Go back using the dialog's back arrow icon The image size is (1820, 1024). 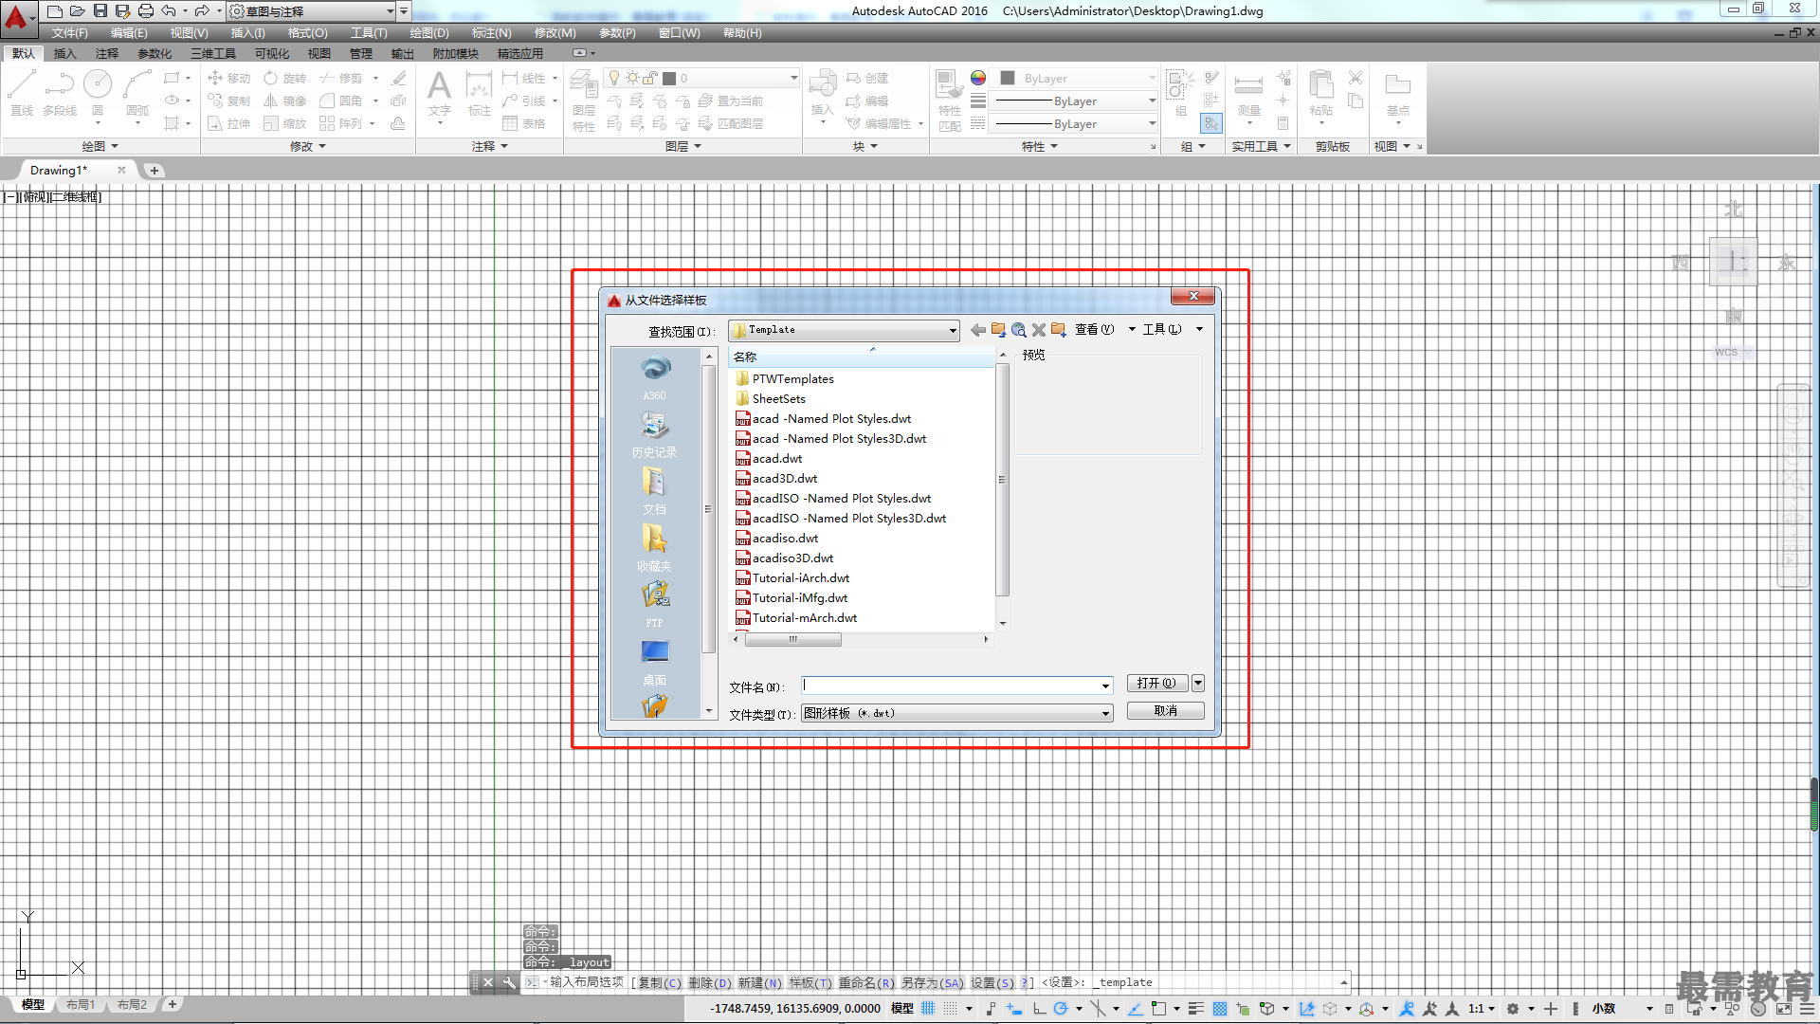pyautogui.click(x=977, y=330)
